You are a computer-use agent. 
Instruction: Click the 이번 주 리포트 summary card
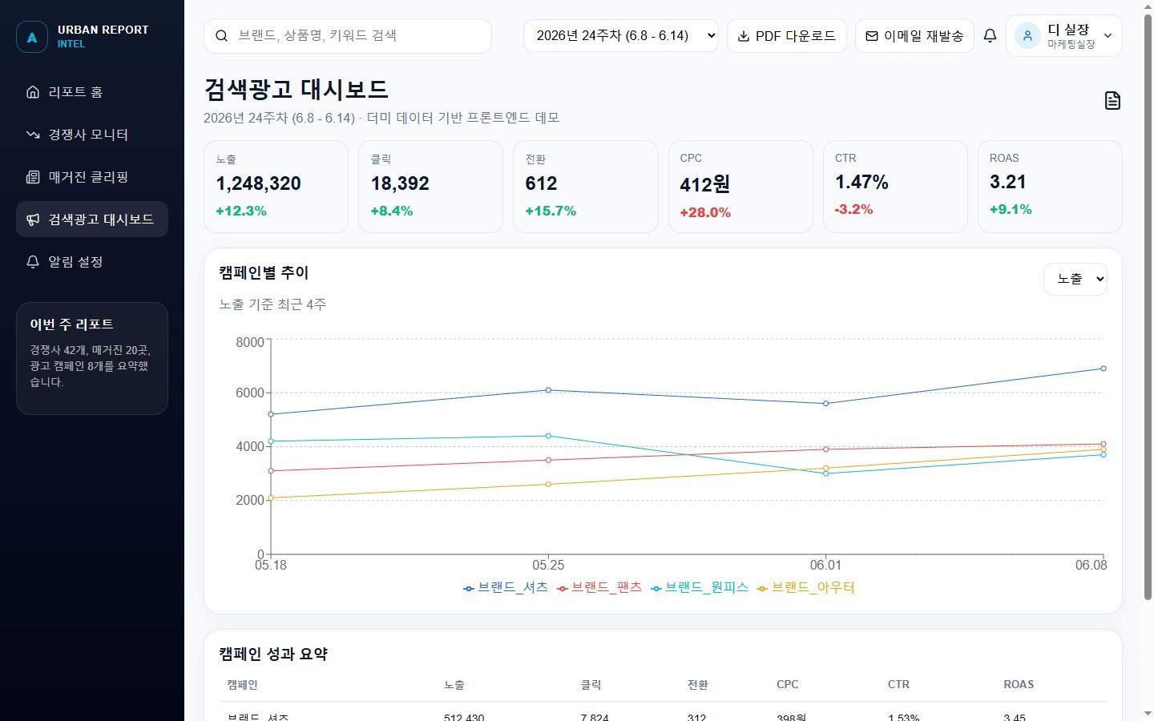[92, 358]
